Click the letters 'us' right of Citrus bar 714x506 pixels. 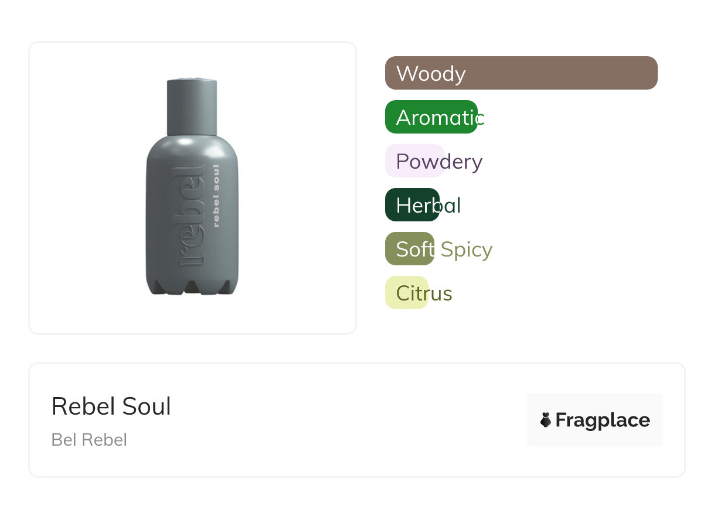441,293
